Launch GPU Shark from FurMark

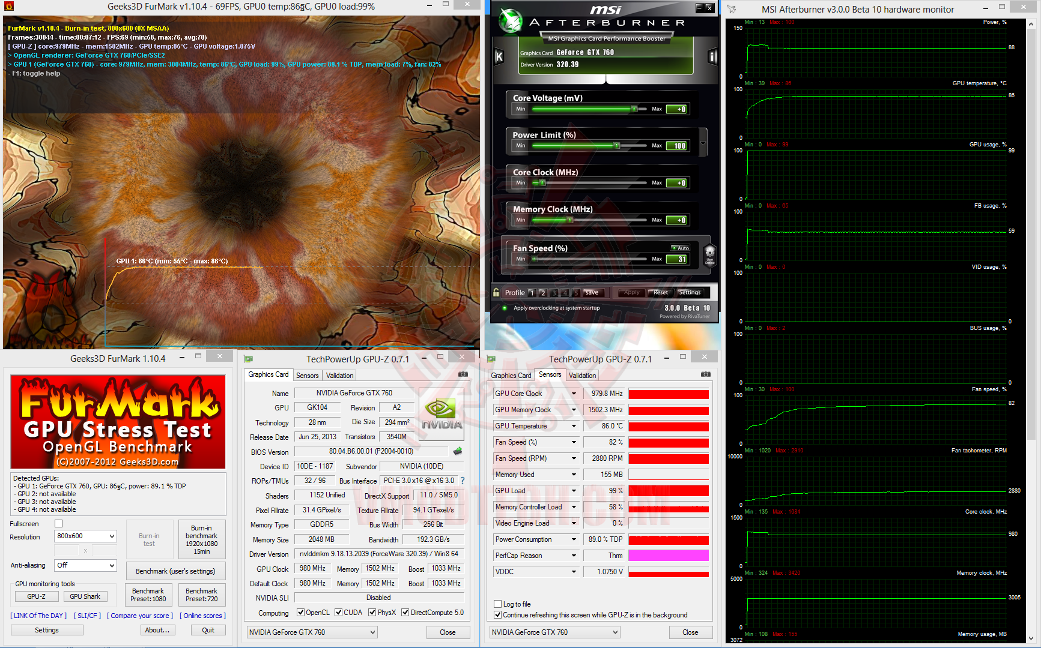click(x=85, y=596)
